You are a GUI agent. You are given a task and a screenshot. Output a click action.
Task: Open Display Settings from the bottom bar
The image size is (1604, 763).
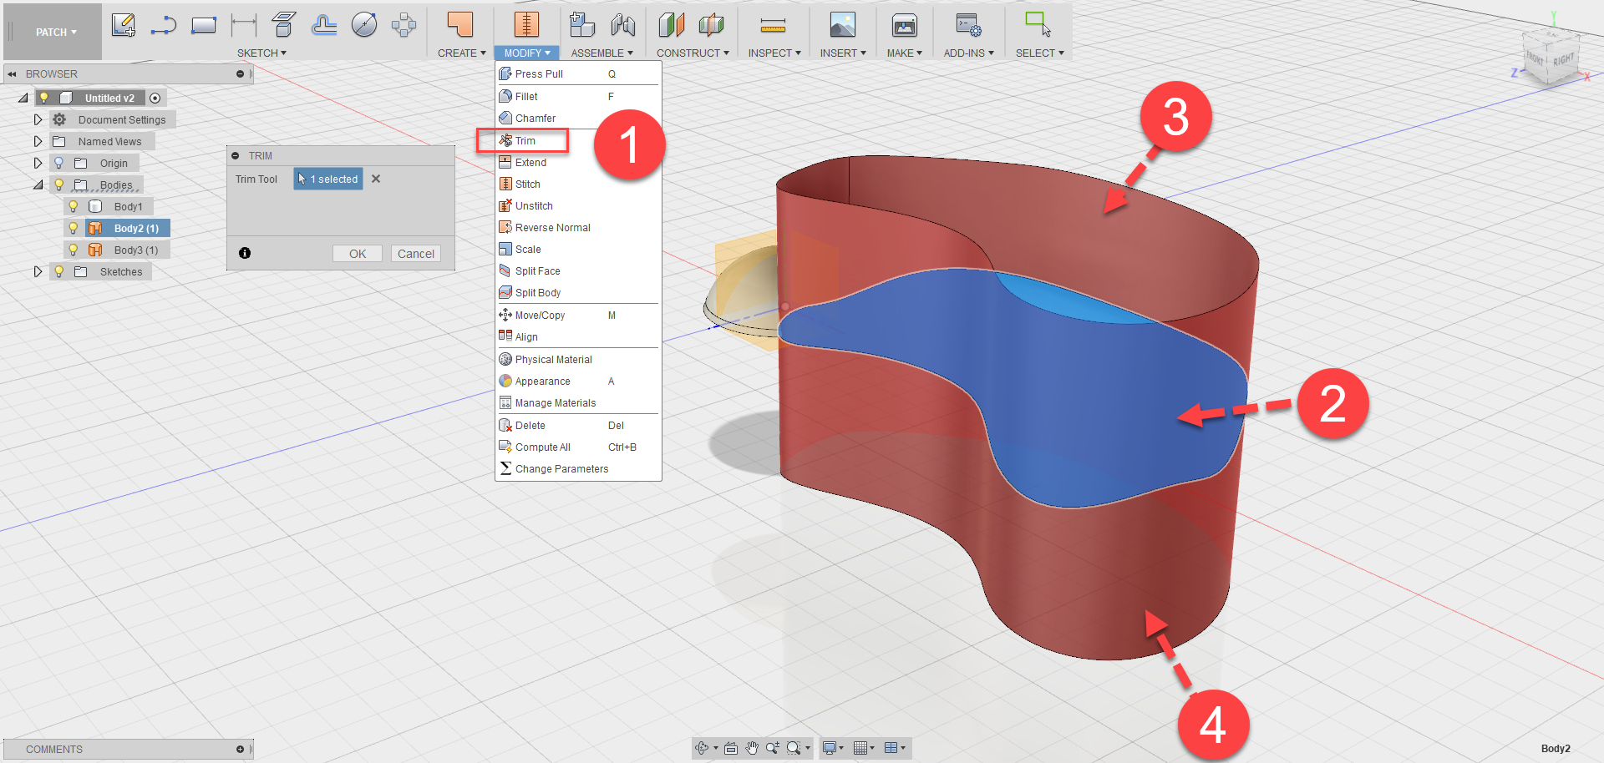[x=830, y=748]
